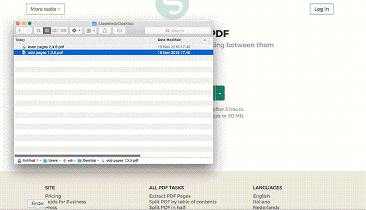Click the Finder back arrow
Screen dimensions: 366x210
(x=20, y=30)
